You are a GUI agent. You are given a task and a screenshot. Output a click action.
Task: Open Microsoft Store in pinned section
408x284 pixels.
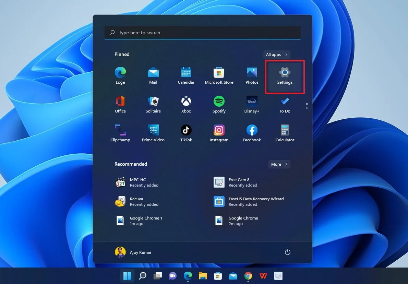point(219,76)
